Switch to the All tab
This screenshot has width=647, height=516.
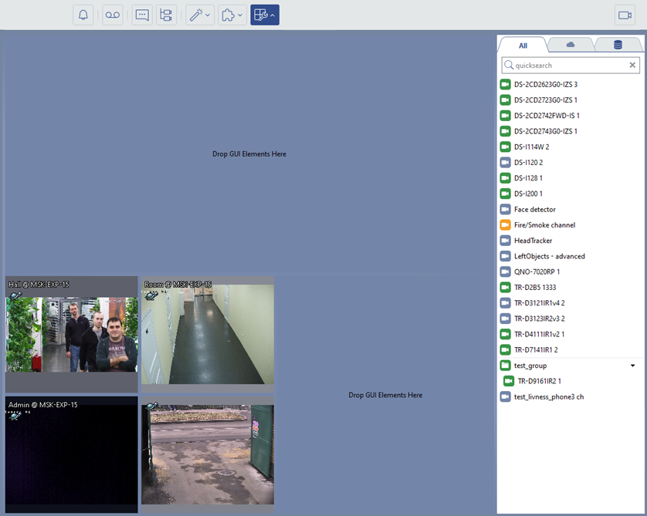pyautogui.click(x=523, y=46)
